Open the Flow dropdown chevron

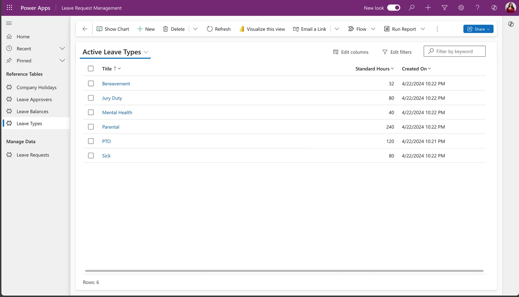click(x=373, y=29)
